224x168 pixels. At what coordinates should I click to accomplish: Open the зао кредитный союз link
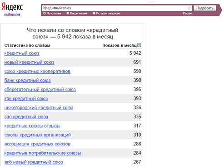point(26,117)
